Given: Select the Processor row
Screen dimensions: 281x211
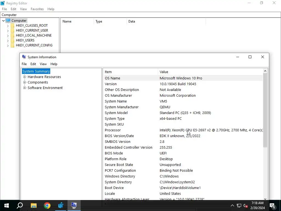Looking at the screenshot, I should (183, 130).
